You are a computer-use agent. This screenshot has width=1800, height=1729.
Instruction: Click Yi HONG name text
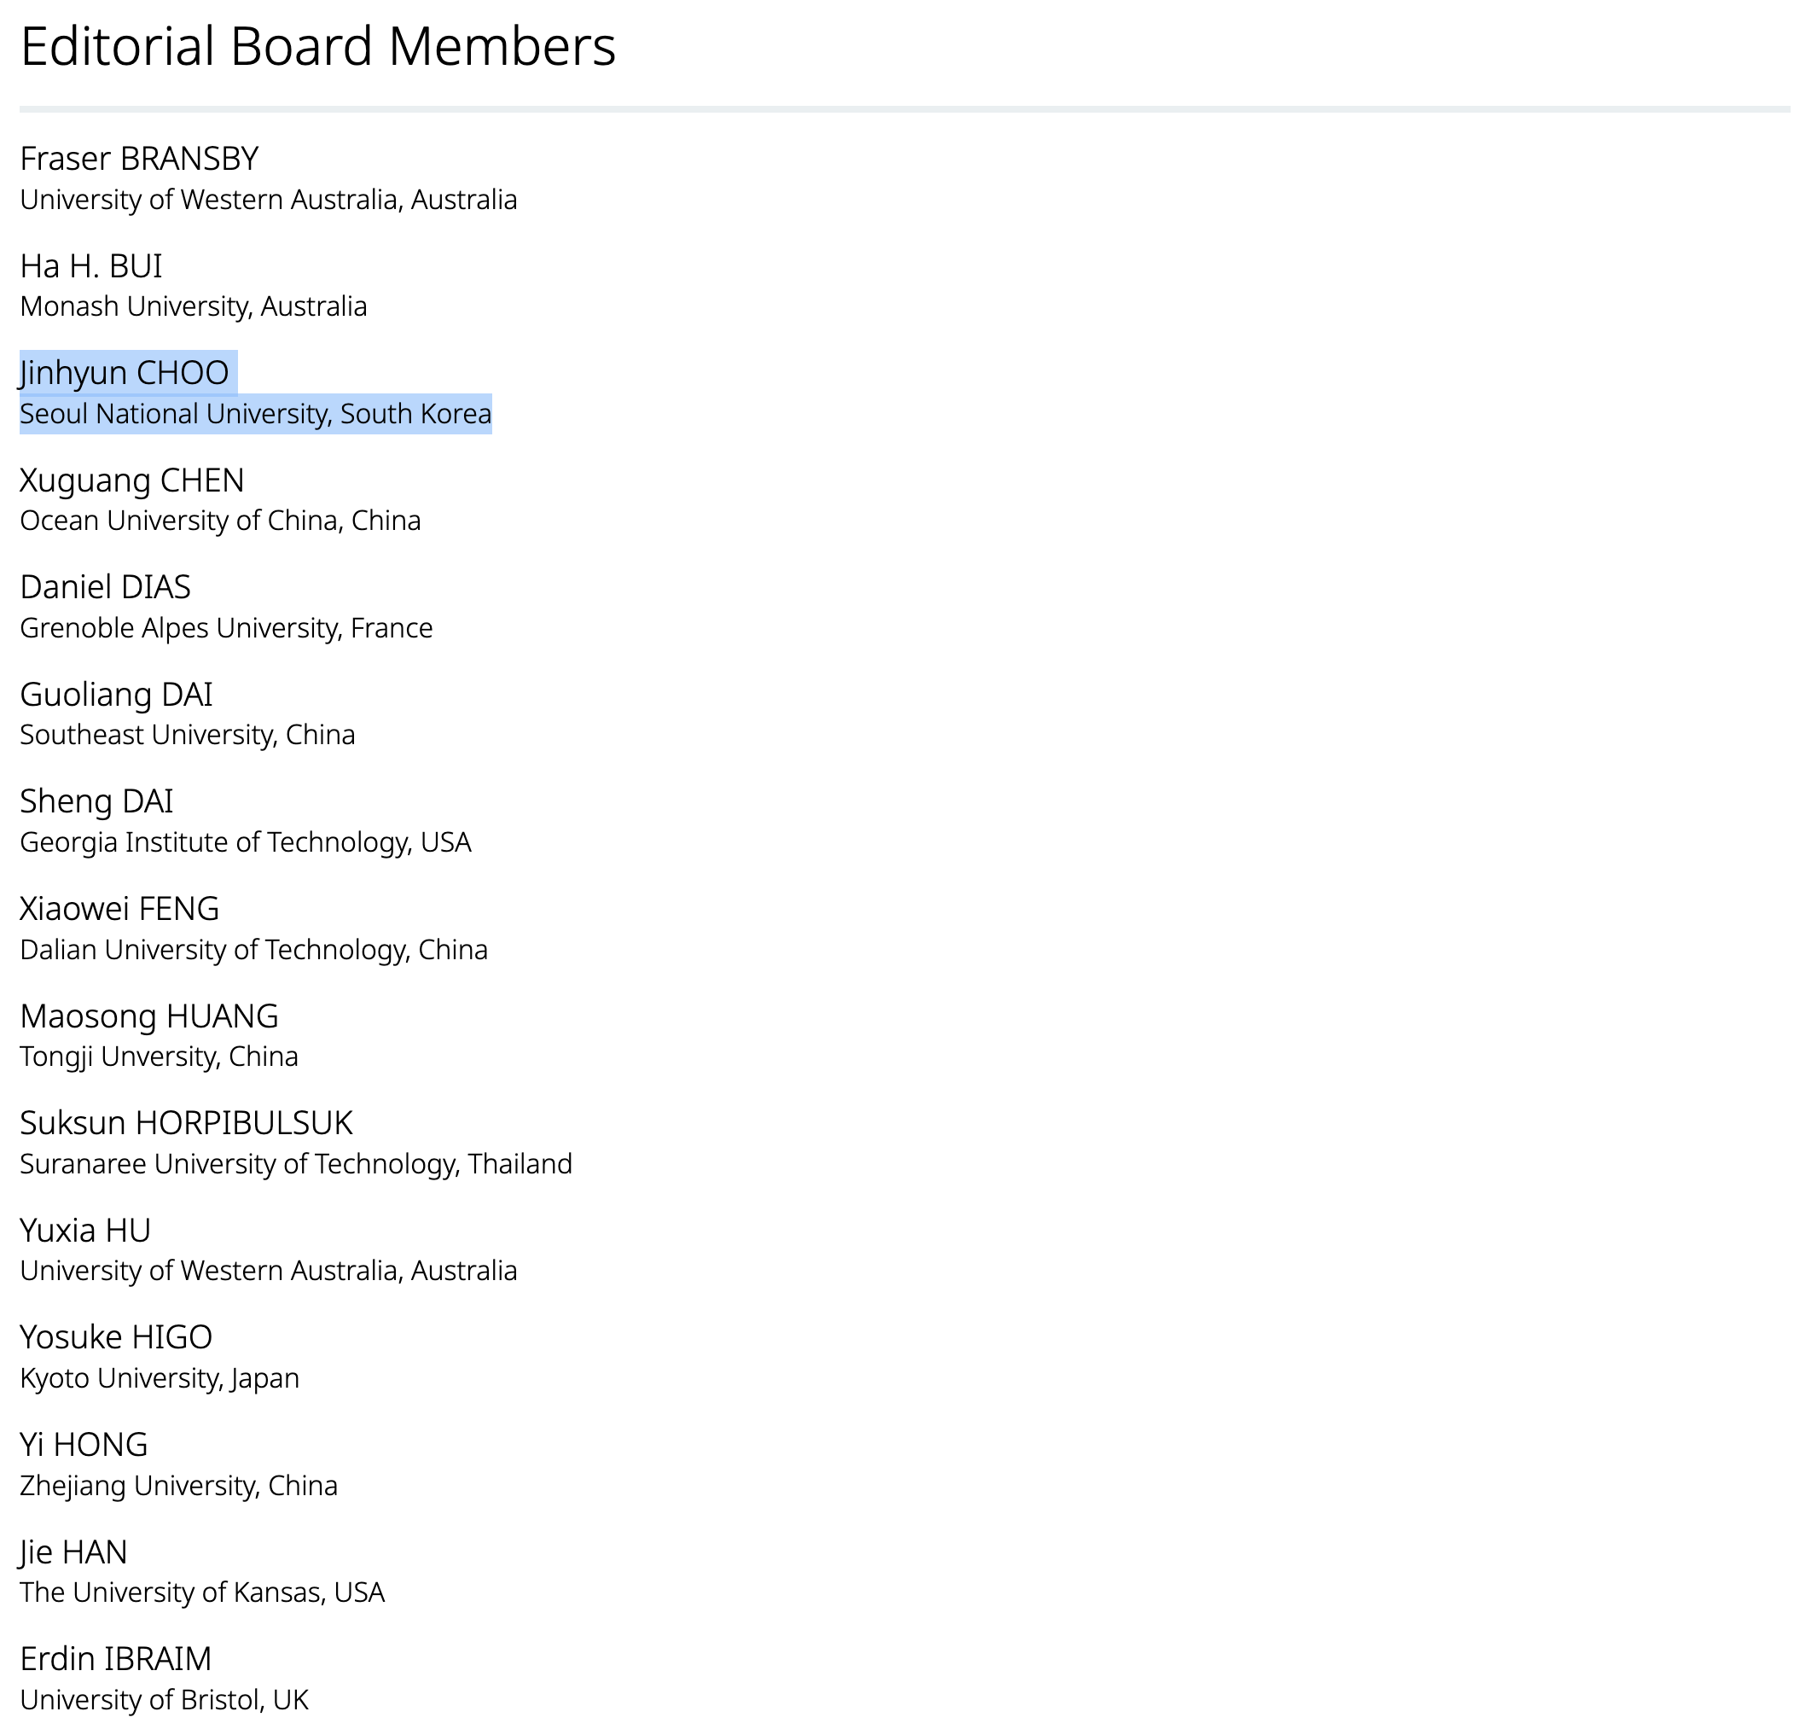tap(84, 1444)
